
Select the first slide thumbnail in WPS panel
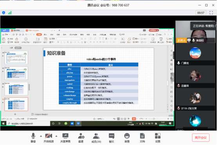coord(16,58)
